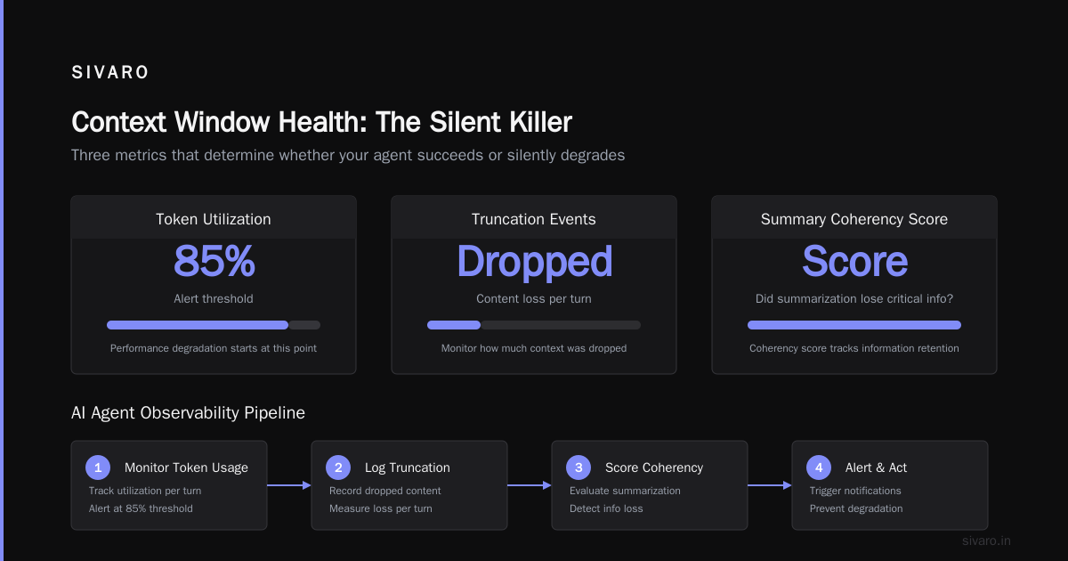Click the step 4 number circle
The image size is (1068, 561).
pyautogui.click(x=819, y=467)
